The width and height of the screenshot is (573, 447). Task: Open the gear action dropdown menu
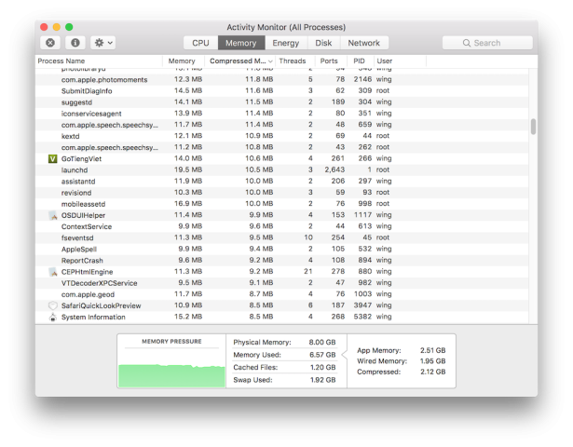[102, 43]
